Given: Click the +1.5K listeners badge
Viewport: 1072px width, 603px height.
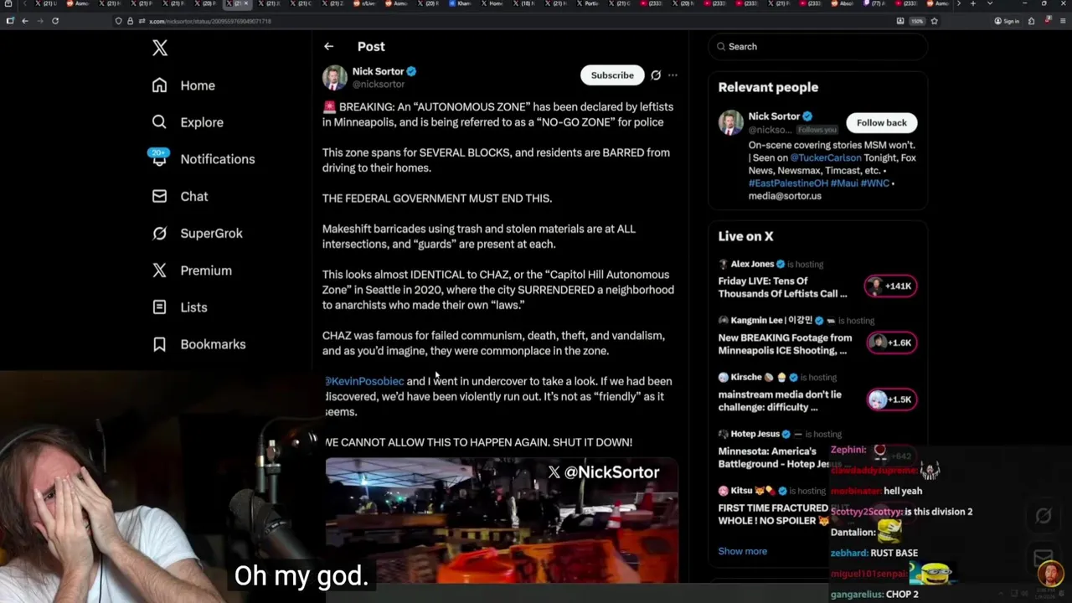Looking at the screenshot, I should click(891, 399).
